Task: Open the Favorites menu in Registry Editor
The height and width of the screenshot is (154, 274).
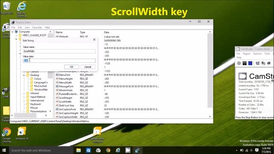Action: click(x=37, y=27)
